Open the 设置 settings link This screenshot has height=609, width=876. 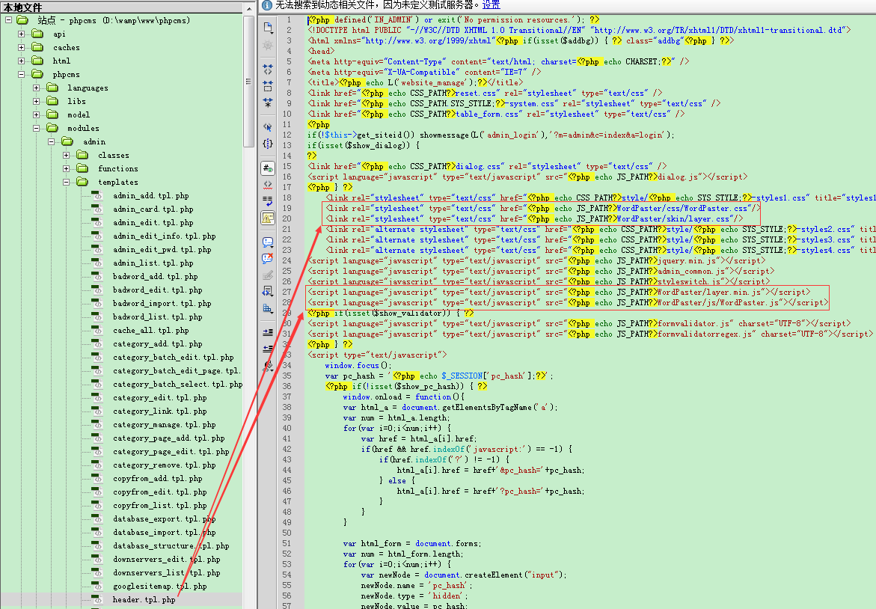tap(491, 5)
